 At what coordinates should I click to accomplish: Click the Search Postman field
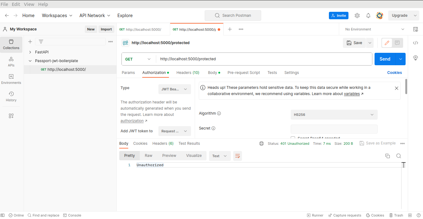pyautogui.click(x=233, y=16)
